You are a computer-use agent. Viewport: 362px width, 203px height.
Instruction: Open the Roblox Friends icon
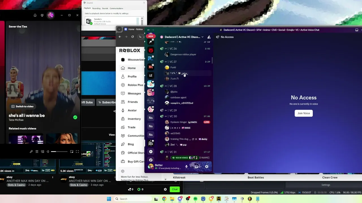click(123, 102)
